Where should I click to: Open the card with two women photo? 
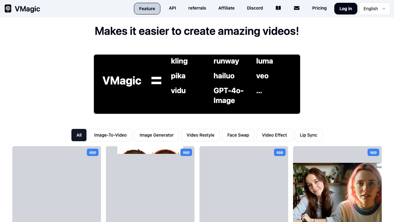[x=337, y=184]
